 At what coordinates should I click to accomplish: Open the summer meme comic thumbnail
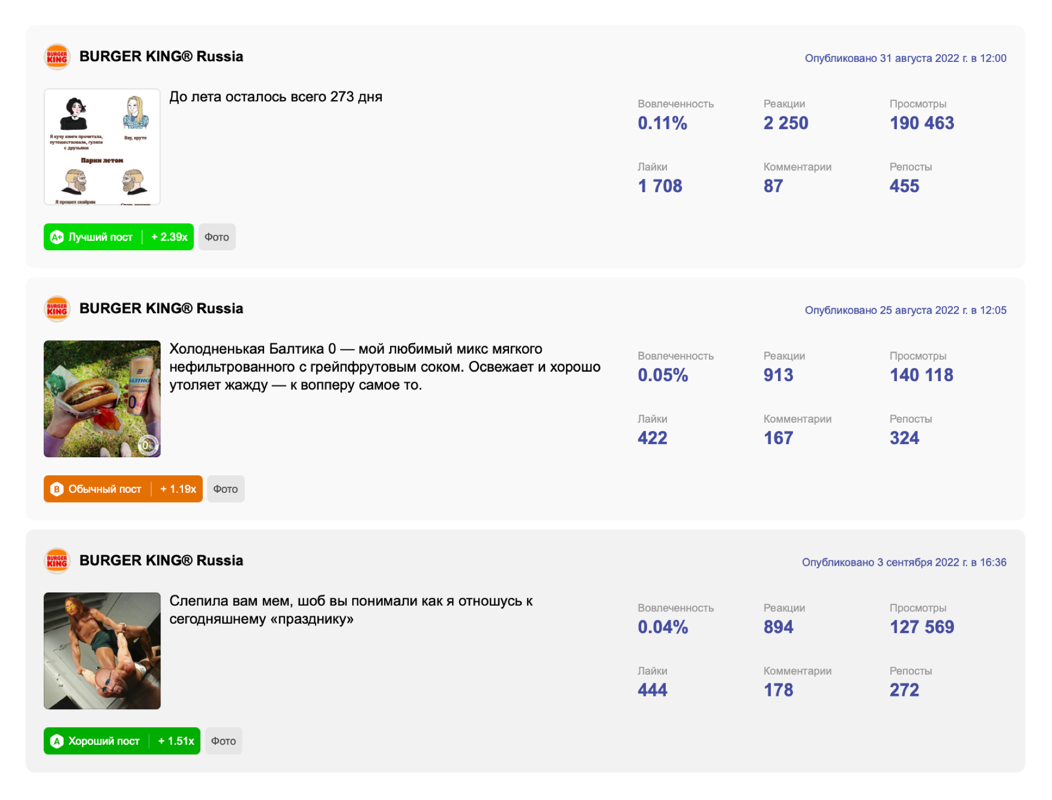[x=102, y=147]
